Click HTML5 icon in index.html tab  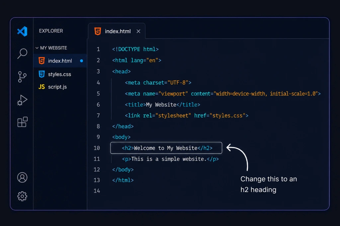(98, 31)
